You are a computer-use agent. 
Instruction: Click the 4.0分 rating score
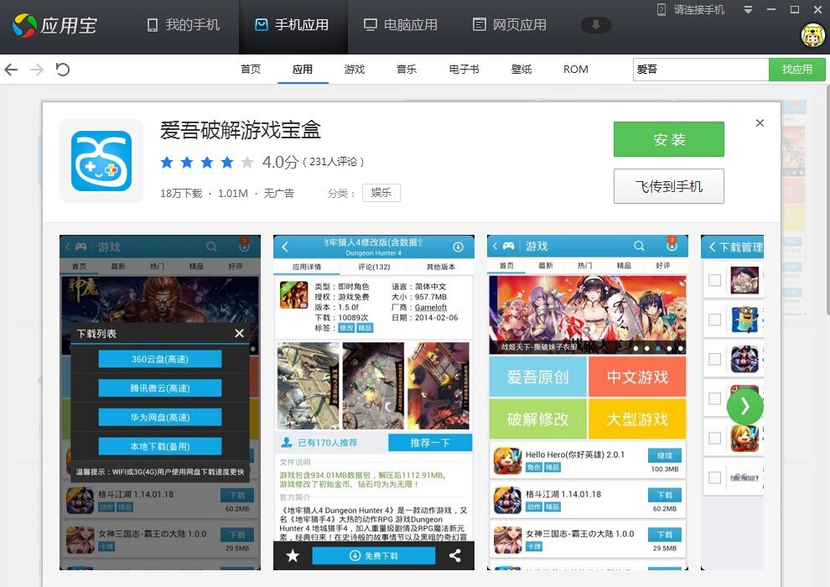[x=281, y=162]
